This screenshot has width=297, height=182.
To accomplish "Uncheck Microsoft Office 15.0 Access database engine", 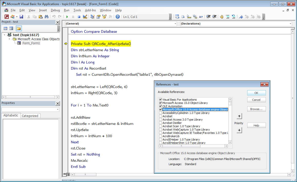I will point(160,110).
